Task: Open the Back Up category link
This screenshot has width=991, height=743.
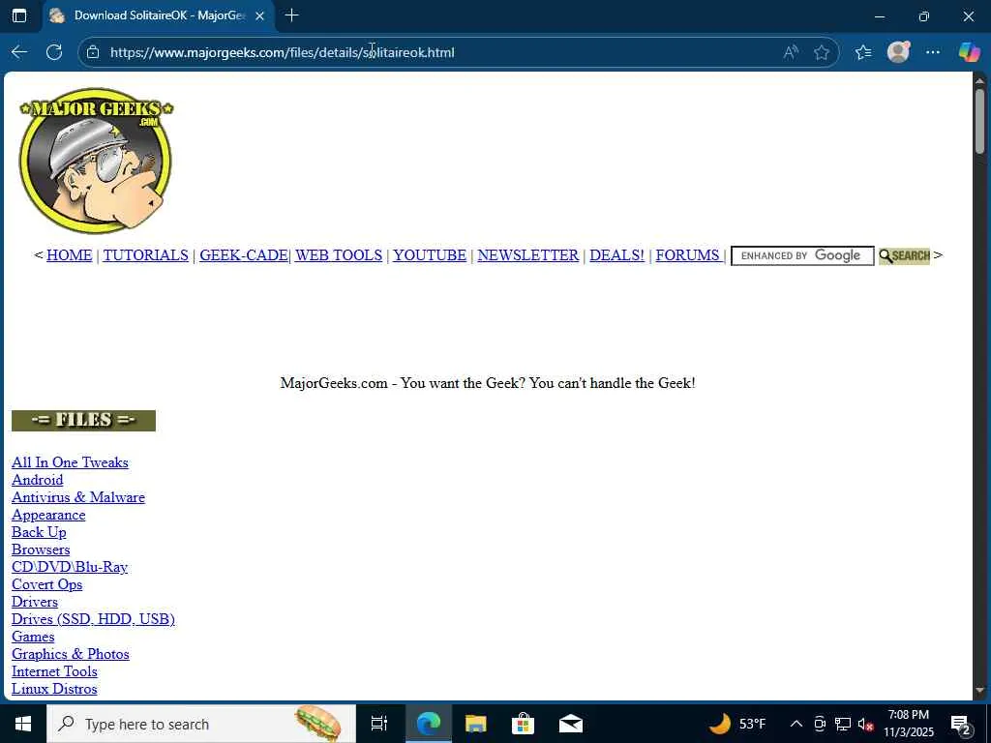Action: point(39,533)
